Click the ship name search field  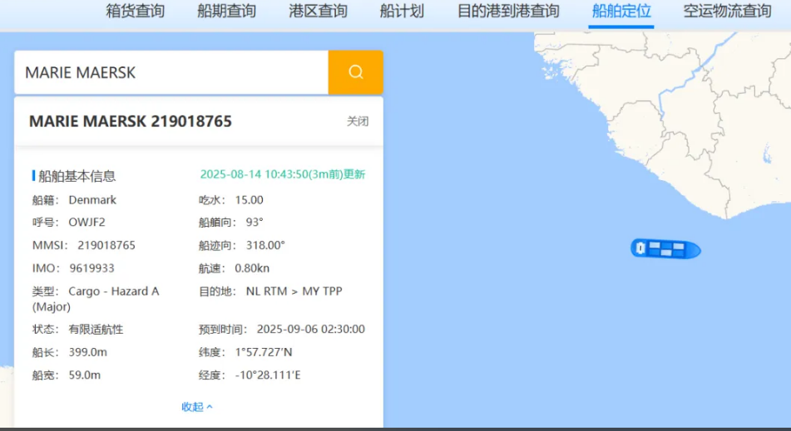[171, 72]
